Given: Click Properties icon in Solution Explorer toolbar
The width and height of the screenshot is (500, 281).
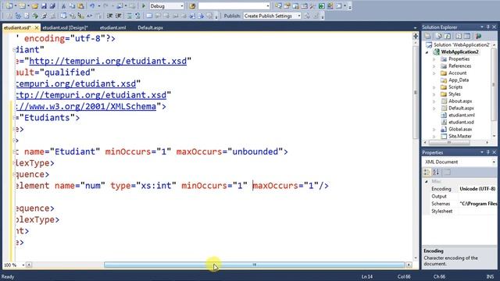Looking at the screenshot, I should point(428,36).
